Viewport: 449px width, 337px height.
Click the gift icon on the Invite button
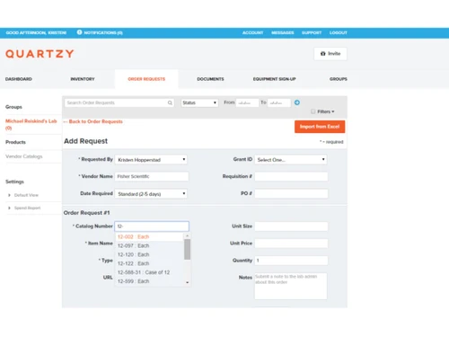322,54
